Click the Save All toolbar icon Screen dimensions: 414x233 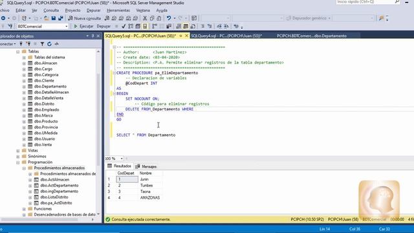(61, 18)
